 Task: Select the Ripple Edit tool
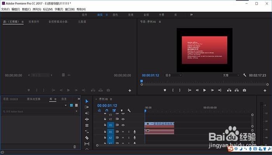pos(87,119)
